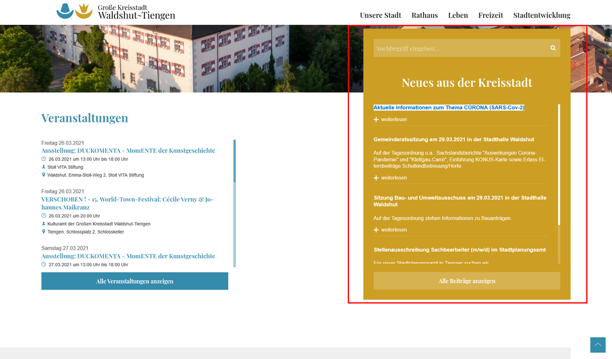Click clock icon beside 26.03.2021 um 20:00 Uhr
This screenshot has width=612, height=359.
click(43, 216)
